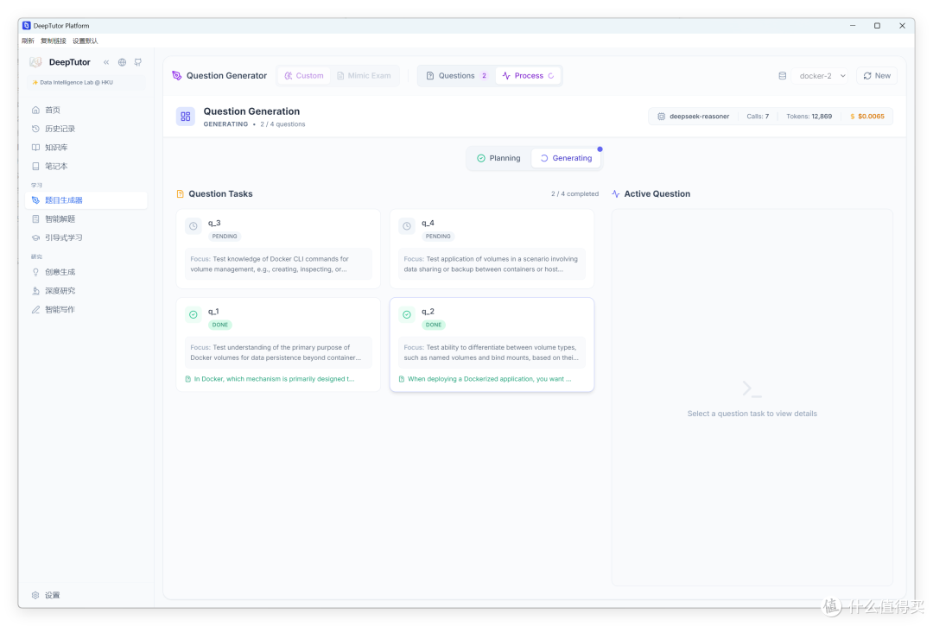Click the q_1 green checkmark icon

pyautogui.click(x=194, y=314)
